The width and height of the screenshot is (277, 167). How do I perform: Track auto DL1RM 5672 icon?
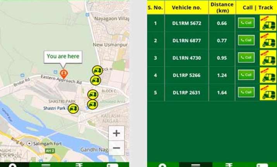pos(268,23)
